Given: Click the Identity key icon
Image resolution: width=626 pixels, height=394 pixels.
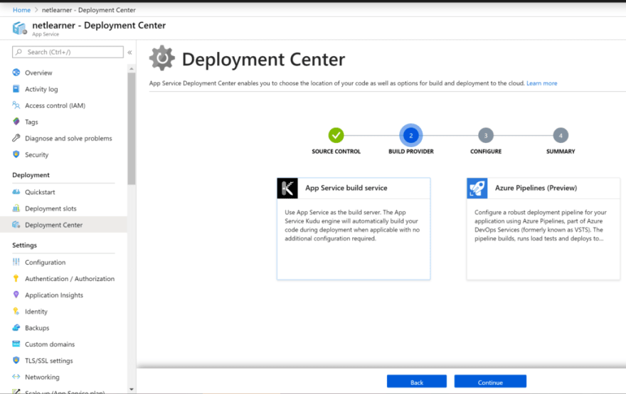Looking at the screenshot, I should tap(16, 311).
